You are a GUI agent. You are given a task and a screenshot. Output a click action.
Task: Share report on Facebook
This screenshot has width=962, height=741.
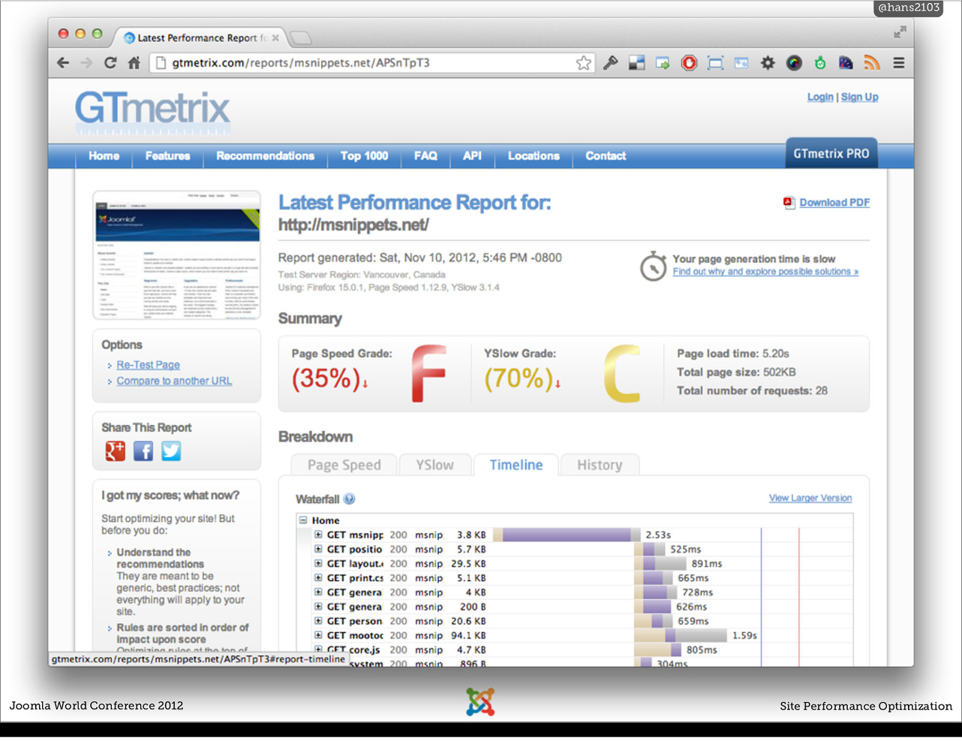[143, 451]
